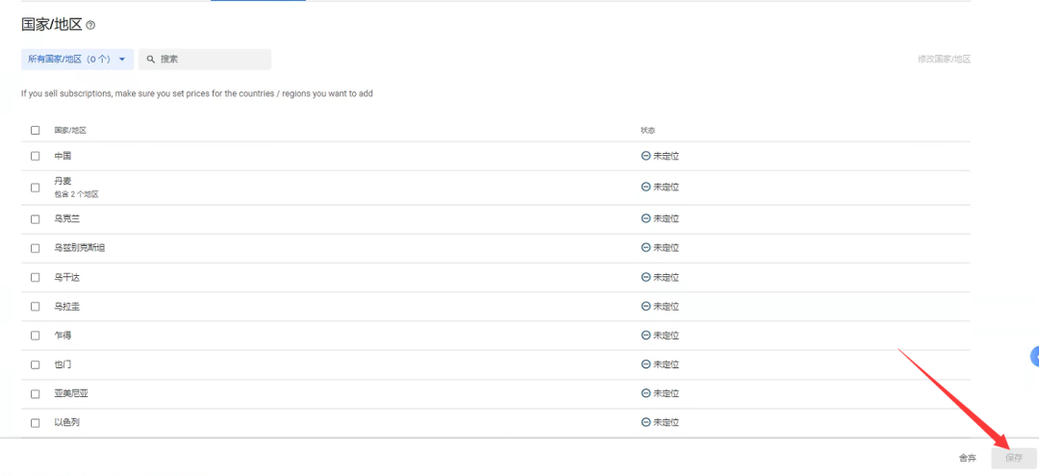Check the 中国 checkbox
Viewport: 1039px width, 476px height.
coord(36,156)
